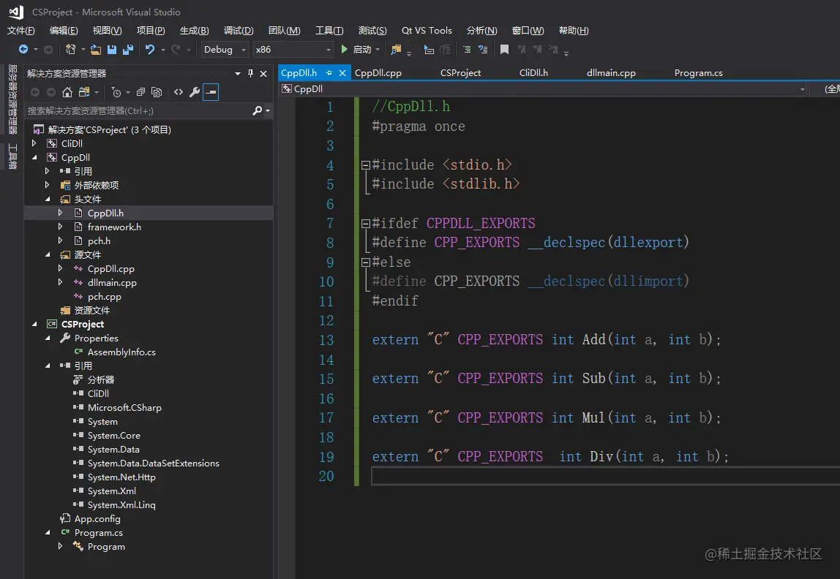Click the View Code angle-brackets icon
The image size is (840, 579).
coord(178,92)
